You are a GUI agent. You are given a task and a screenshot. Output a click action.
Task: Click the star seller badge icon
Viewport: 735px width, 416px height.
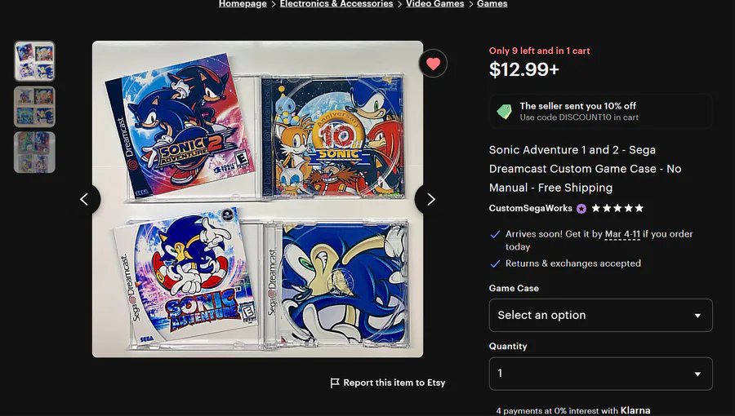click(581, 208)
